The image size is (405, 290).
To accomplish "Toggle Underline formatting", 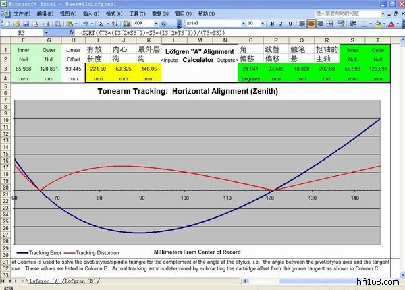I will (x=292, y=23).
